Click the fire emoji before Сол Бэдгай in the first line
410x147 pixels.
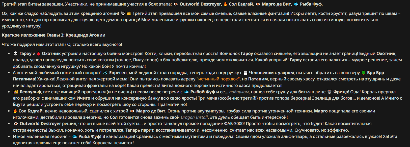click(x=226, y=4)
